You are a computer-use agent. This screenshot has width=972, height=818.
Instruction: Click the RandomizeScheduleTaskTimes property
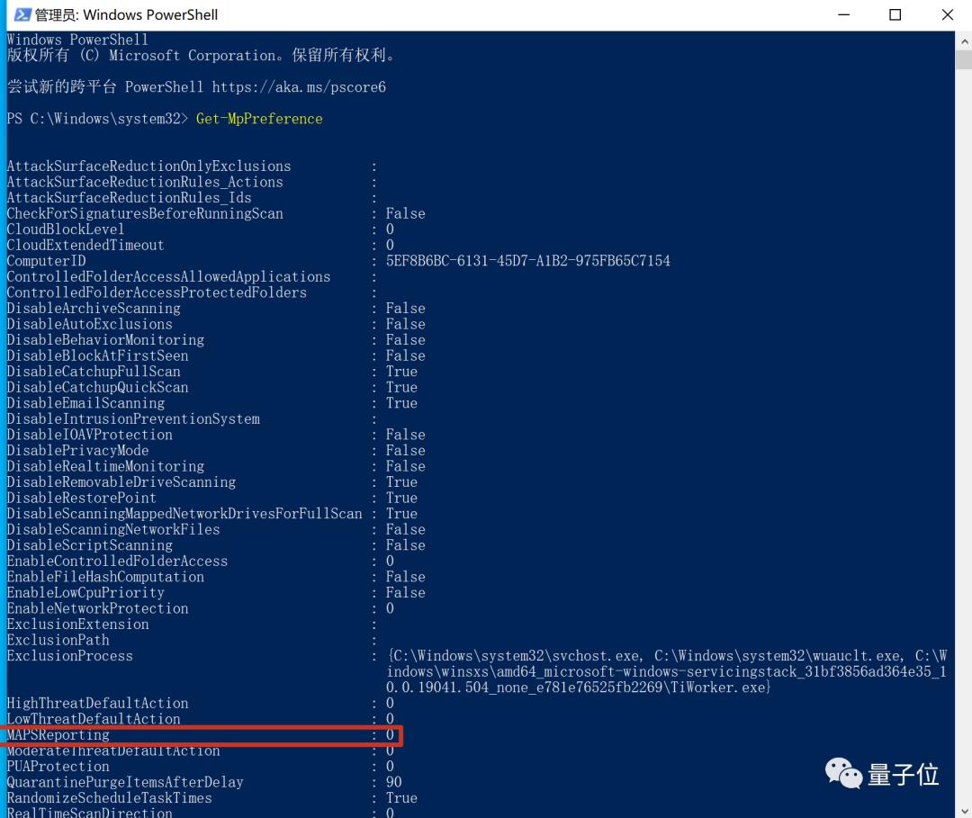[109, 798]
